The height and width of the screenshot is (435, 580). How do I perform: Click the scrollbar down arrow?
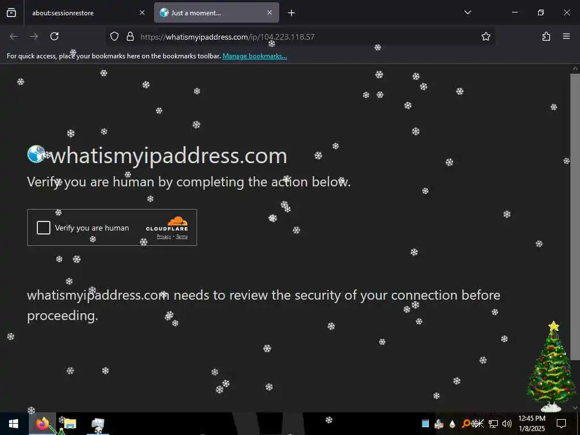tap(575, 408)
